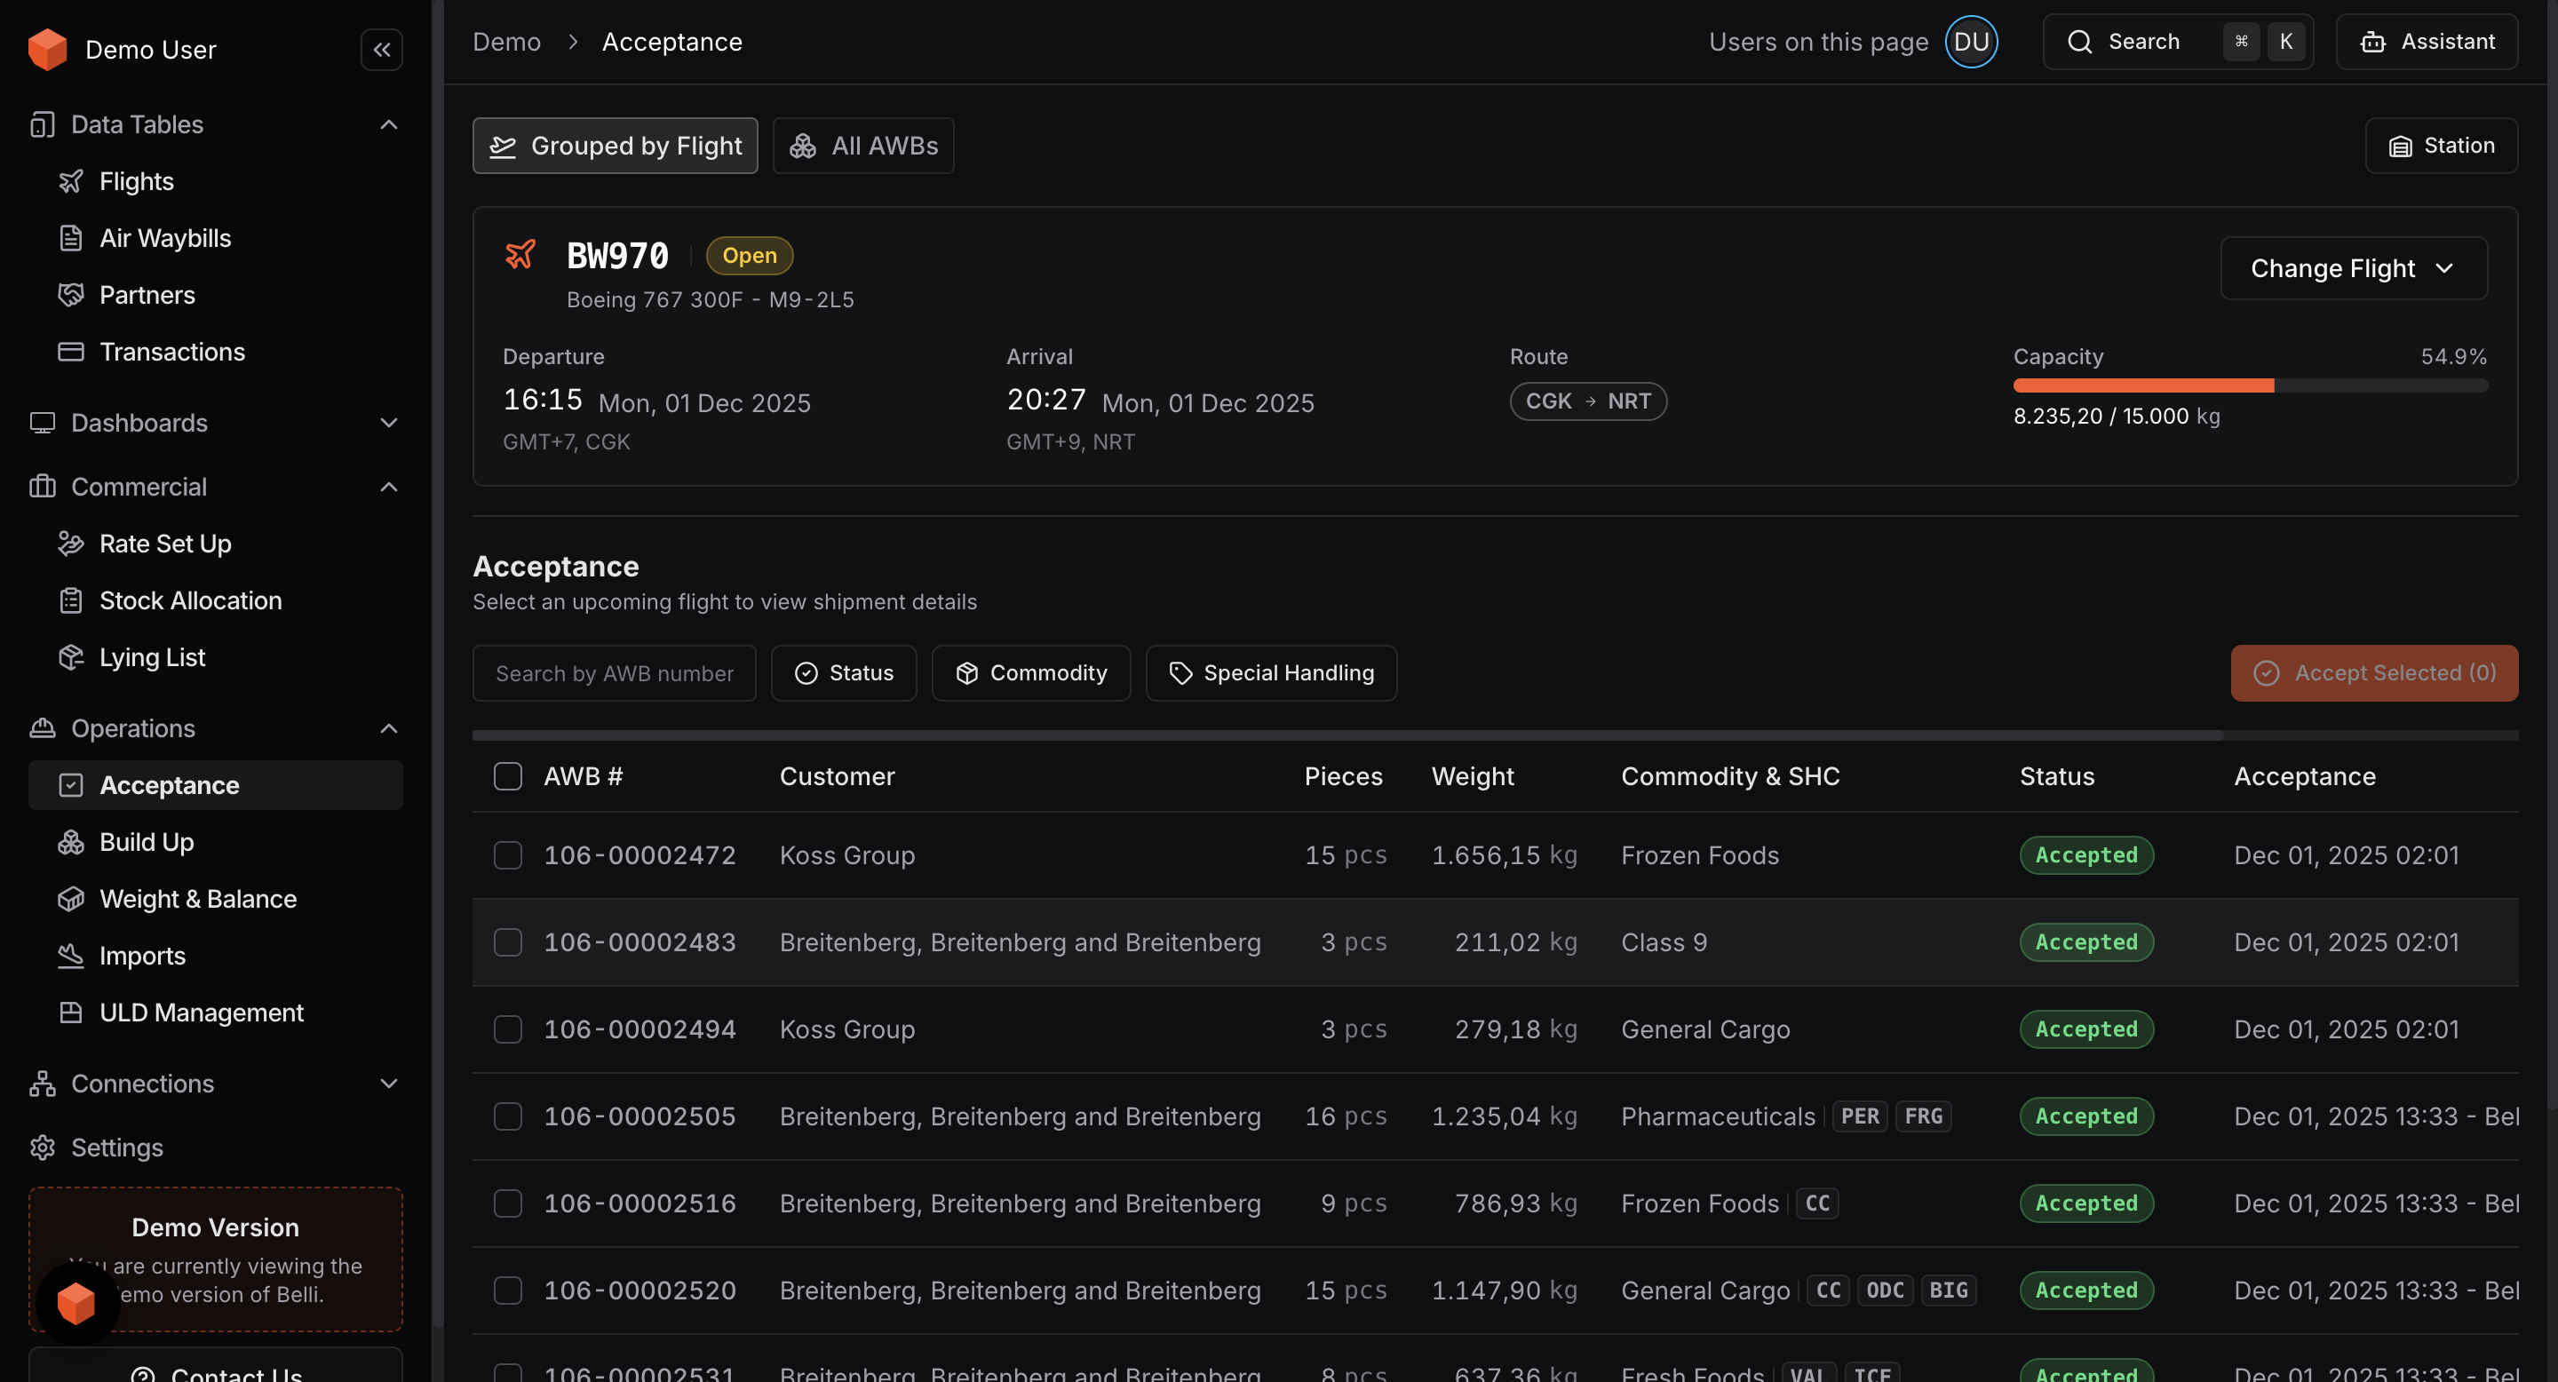
Task: Toggle the select-all AWB checkbox
Action: [x=507, y=776]
